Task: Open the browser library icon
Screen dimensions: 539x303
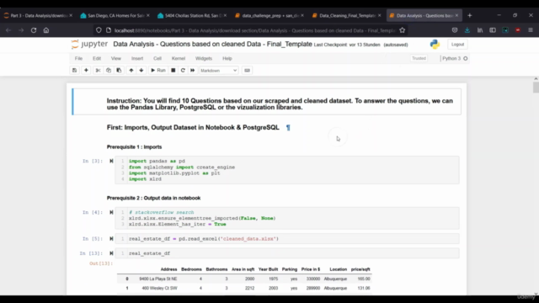Action: (x=480, y=30)
